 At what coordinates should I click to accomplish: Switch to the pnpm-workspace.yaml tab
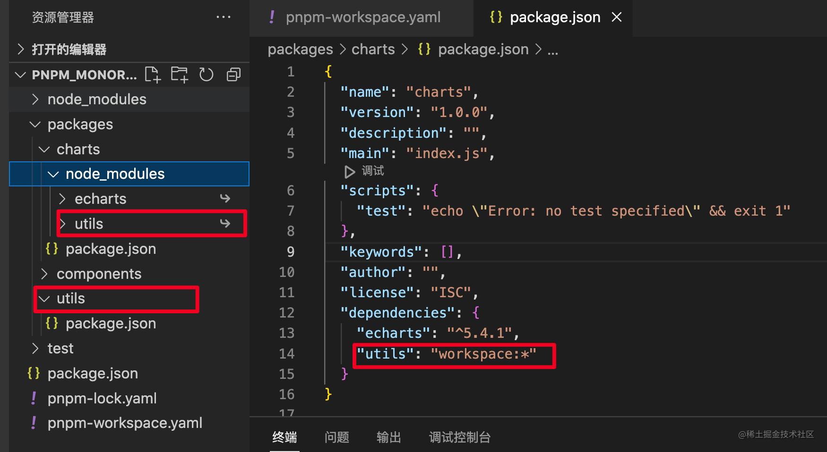coord(362,17)
